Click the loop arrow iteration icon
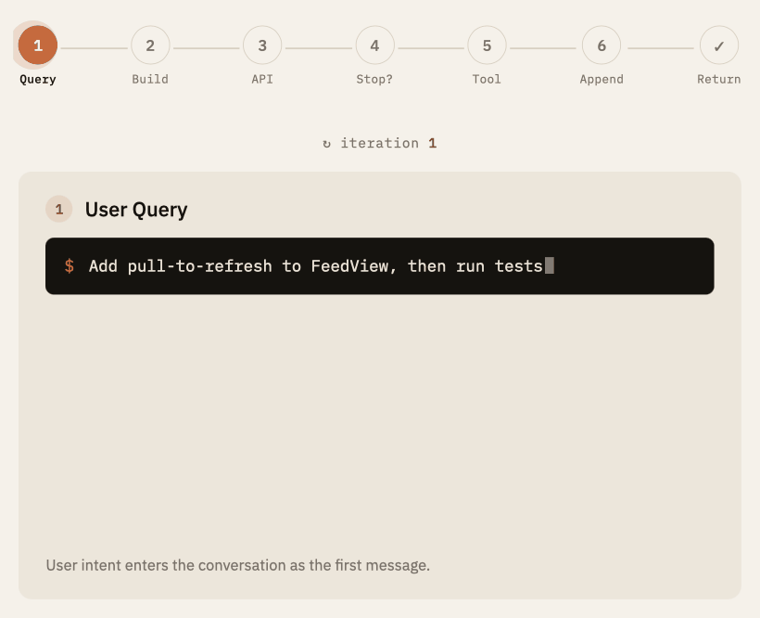The height and width of the screenshot is (618, 760). click(x=326, y=144)
